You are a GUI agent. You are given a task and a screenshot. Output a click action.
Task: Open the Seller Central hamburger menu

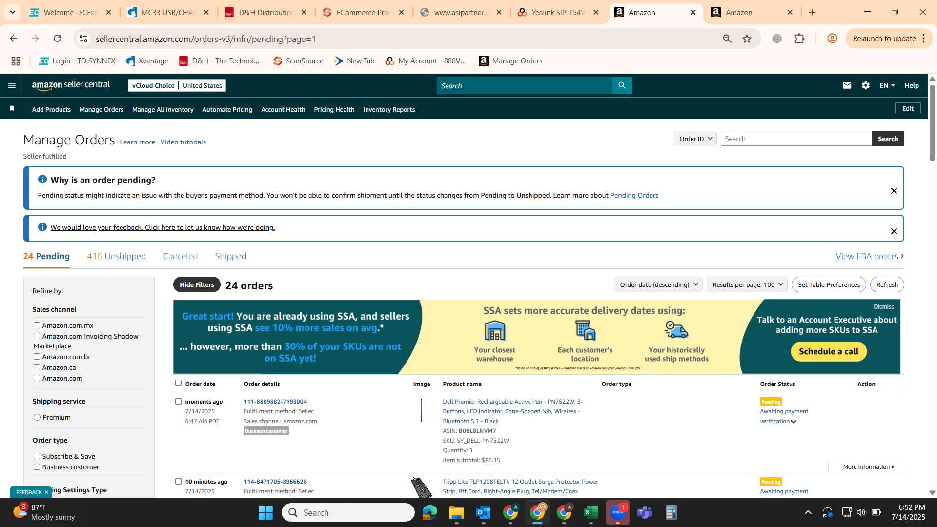pos(12,85)
